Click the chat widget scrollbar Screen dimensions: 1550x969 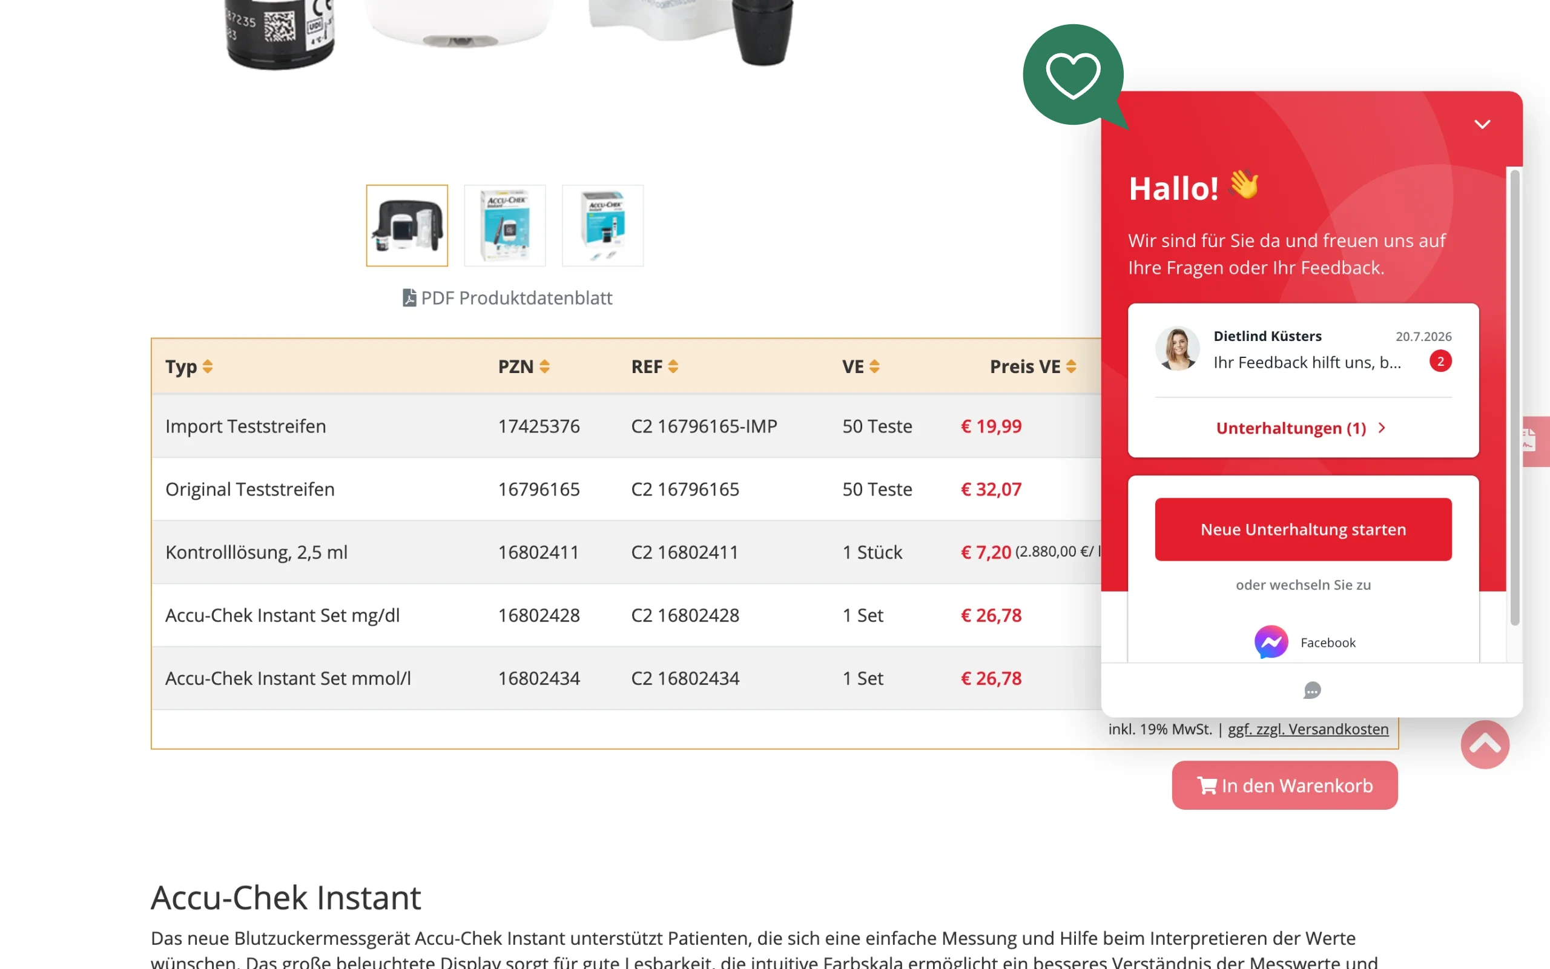1515,397
